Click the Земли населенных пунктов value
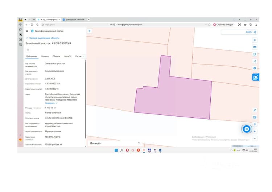 coord(59,118)
